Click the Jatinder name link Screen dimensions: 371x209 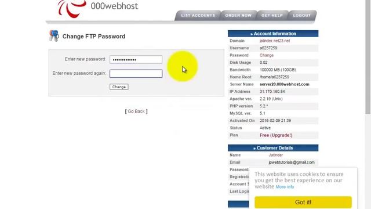pos(276,155)
